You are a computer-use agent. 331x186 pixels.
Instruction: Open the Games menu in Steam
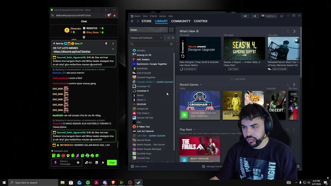coord(162,16)
